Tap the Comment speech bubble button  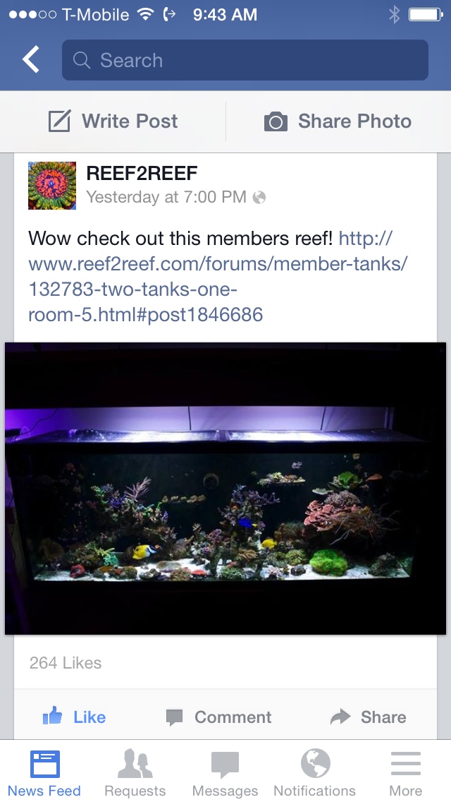[x=219, y=717]
